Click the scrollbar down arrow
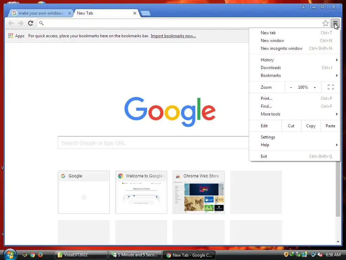The height and width of the screenshot is (260, 346). tap(338, 242)
